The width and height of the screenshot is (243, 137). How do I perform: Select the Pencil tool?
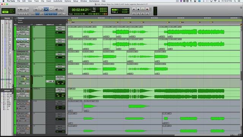coord(62,9)
